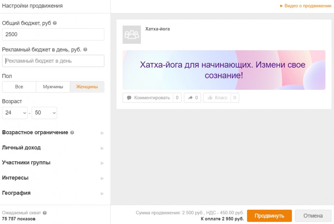Screen dimensions: 334x224
Task: Select Все gender option
Action: point(19,87)
